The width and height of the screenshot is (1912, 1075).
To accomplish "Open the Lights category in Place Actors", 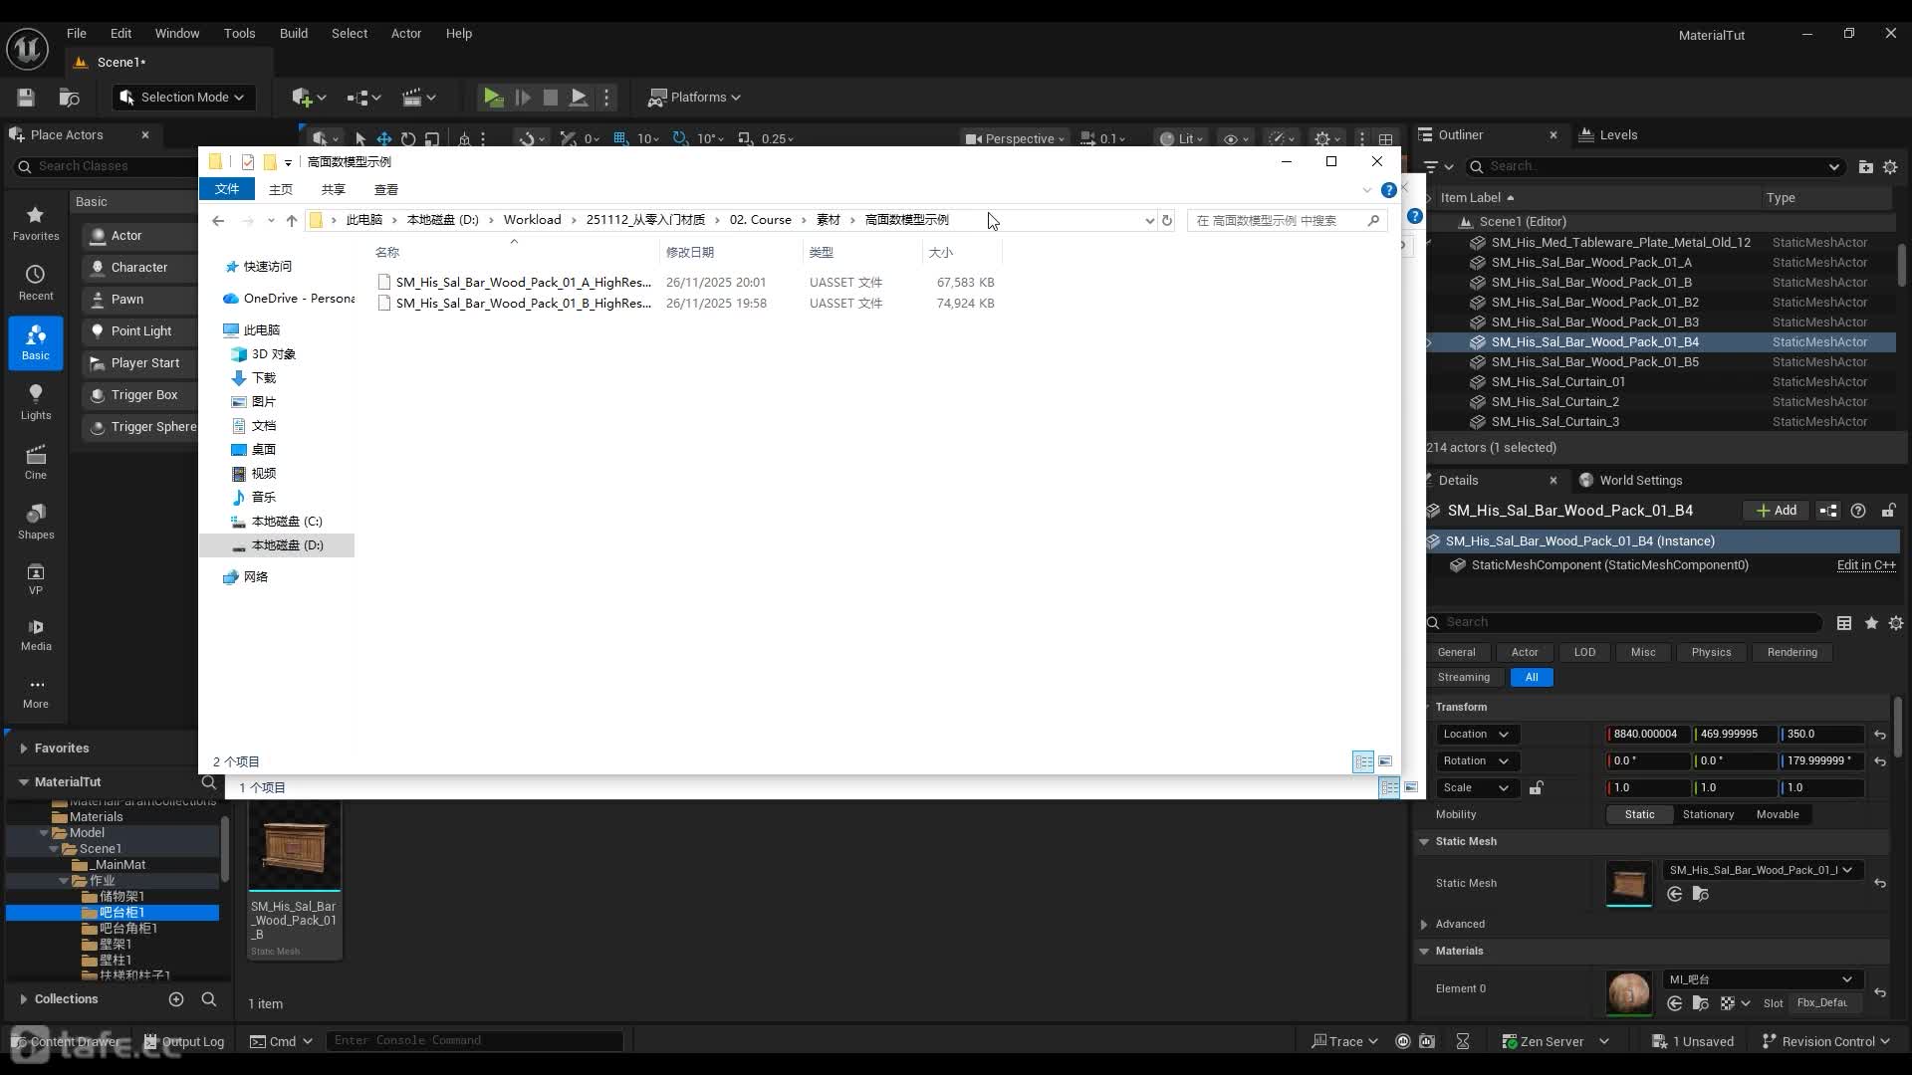I will coord(36,401).
